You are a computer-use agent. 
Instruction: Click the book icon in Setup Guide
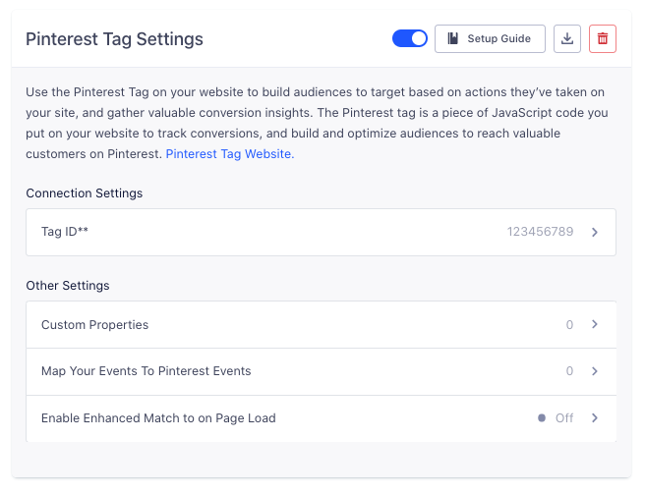click(452, 39)
